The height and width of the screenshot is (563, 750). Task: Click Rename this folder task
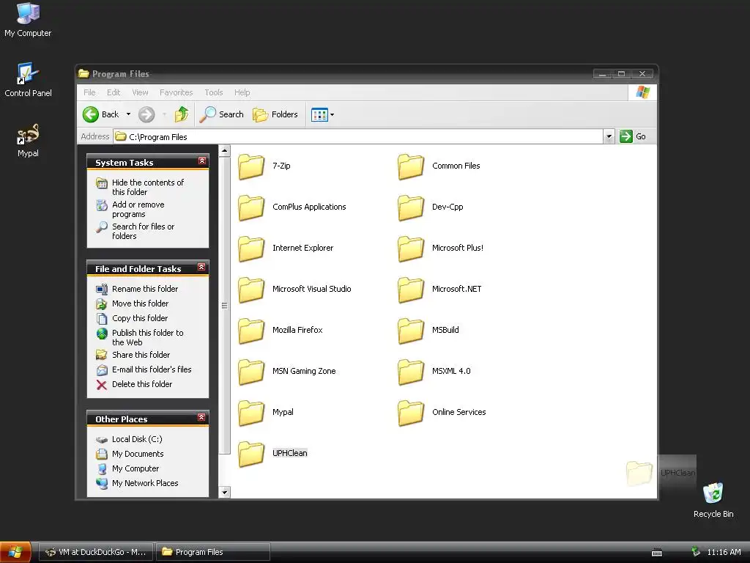137,289
